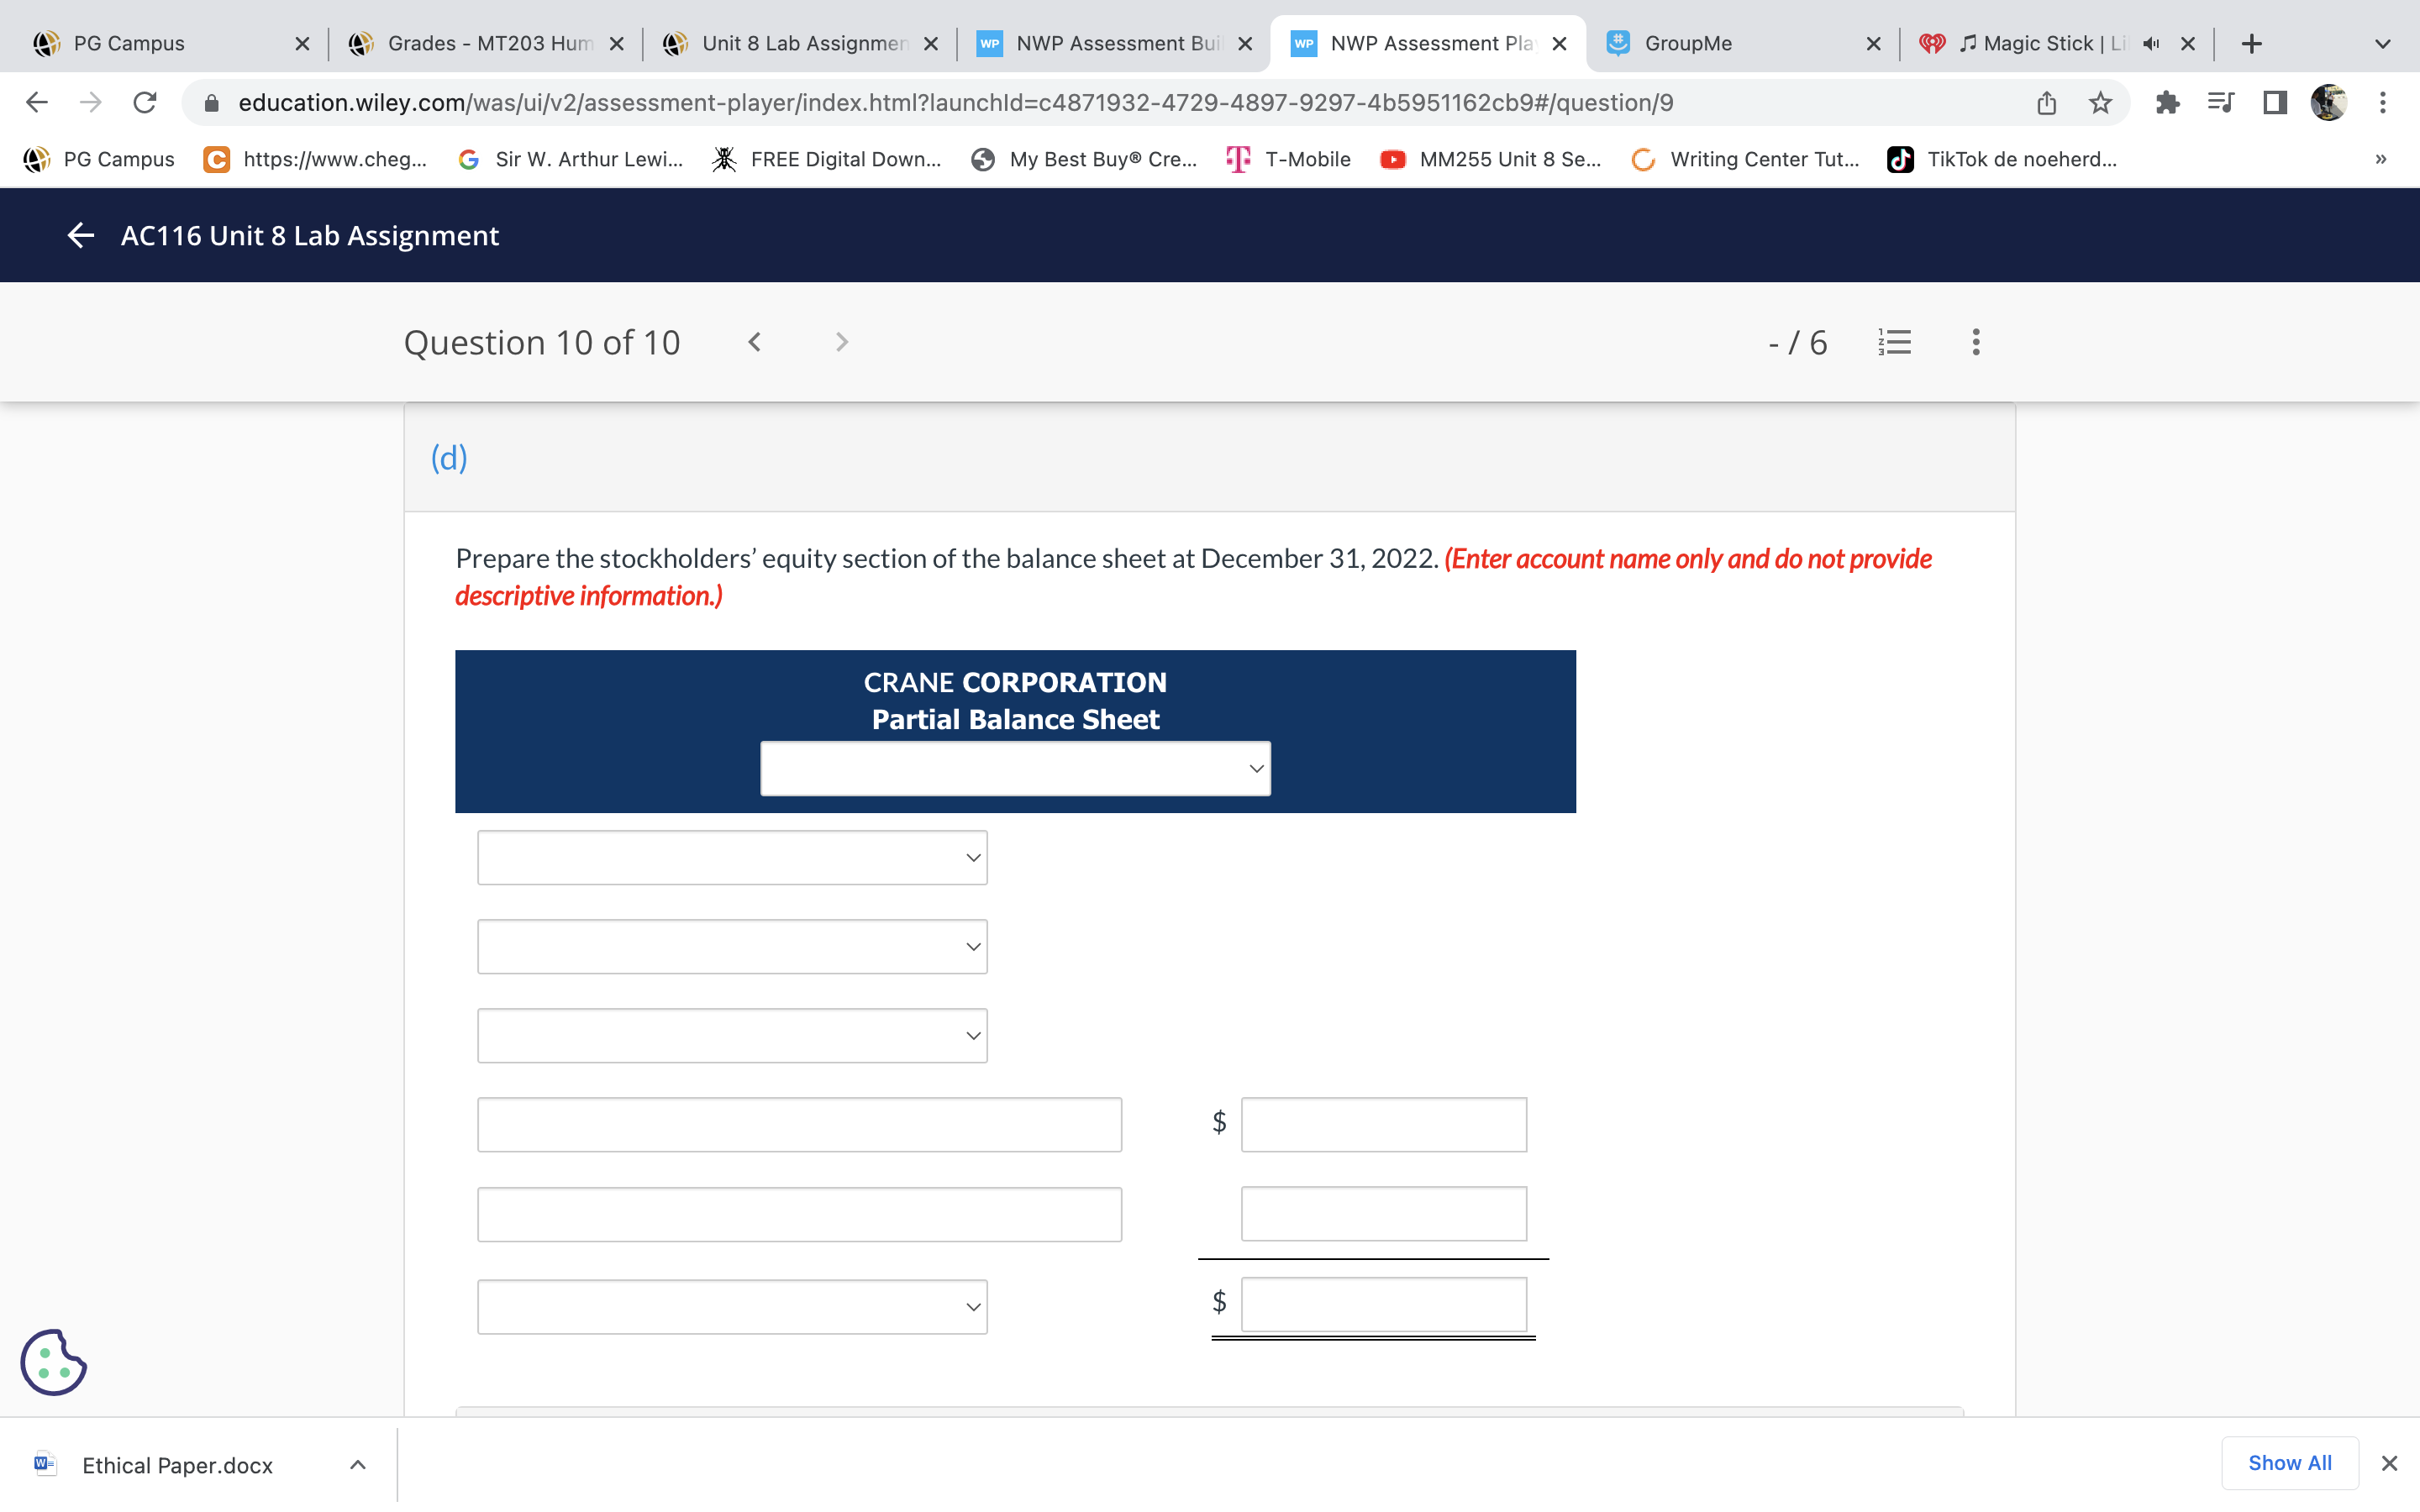Toggle the browser side panel
The height and width of the screenshot is (1512, 2420).
[2275, 103]
